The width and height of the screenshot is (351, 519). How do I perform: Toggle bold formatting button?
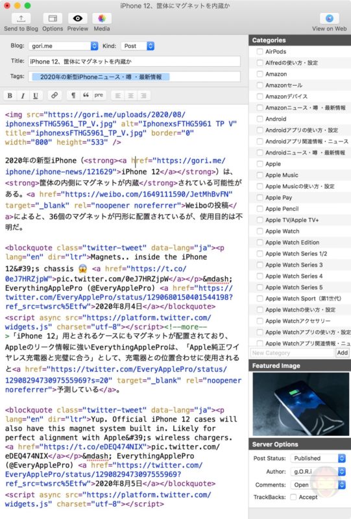(x=10, y=95)
